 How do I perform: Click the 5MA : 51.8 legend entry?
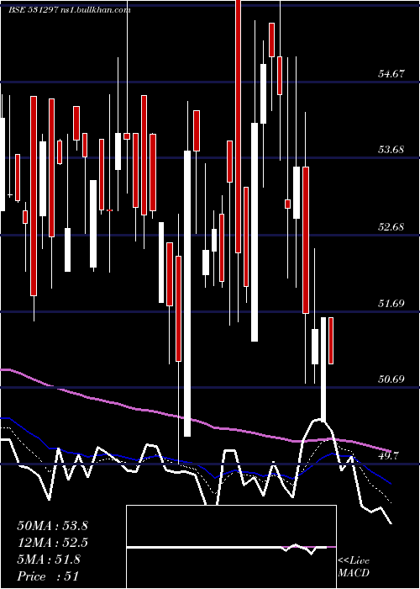49,560
